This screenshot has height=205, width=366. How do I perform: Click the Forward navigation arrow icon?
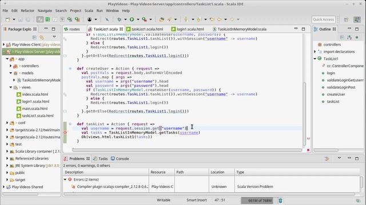click(232, 19)
